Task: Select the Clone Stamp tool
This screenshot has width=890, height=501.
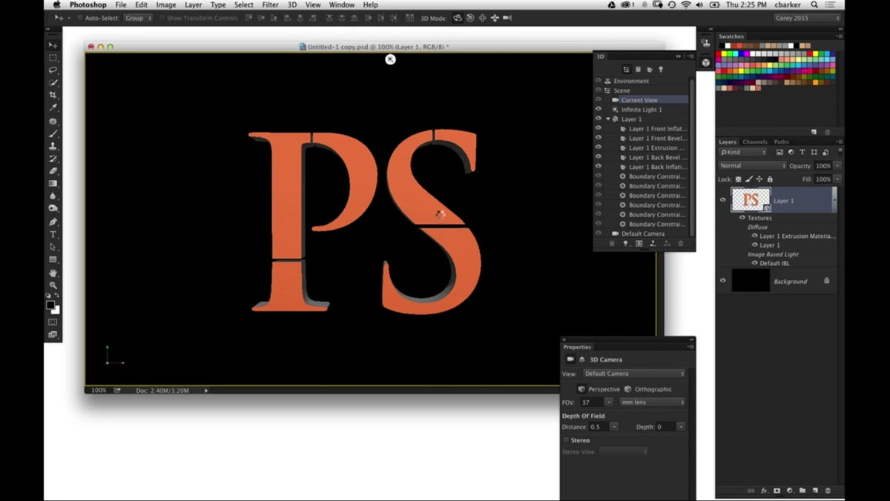Action: (53, 146)
